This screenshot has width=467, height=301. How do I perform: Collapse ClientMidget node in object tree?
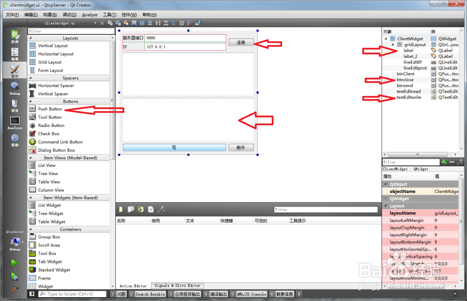386,39
